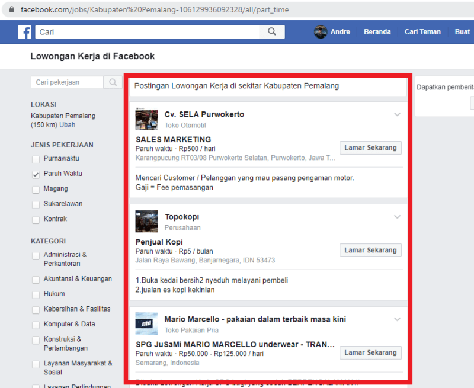
Task: Click Lowongan Kerja di Facebook heading
Action: 92,56
